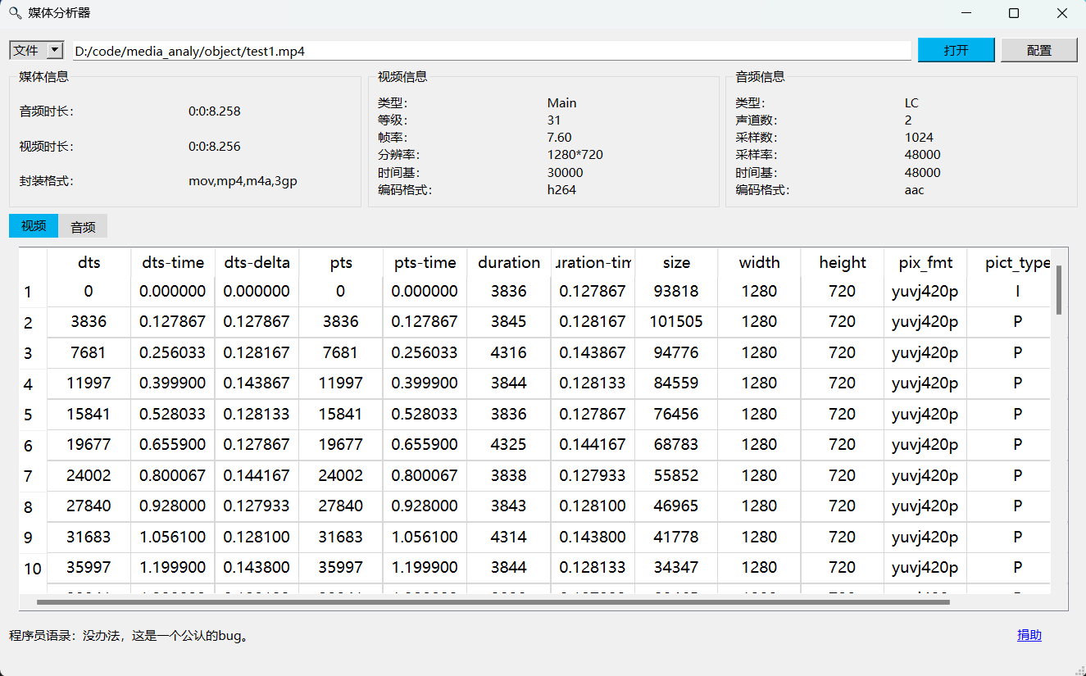Screen dimensions: 1086x676
Task: Click the size cell 46965
Action: pos(676,506)
